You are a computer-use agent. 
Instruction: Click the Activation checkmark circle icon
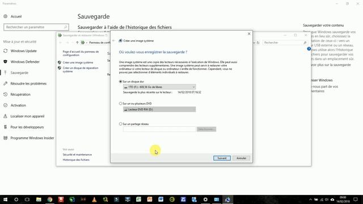pyautogui.click(x=5, y=105)
